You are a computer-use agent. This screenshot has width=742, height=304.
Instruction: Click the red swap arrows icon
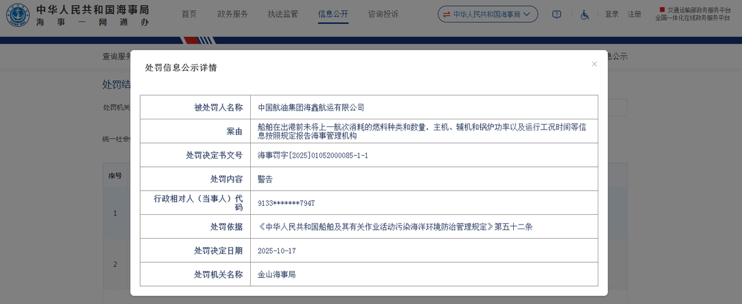tap(447, 14)
